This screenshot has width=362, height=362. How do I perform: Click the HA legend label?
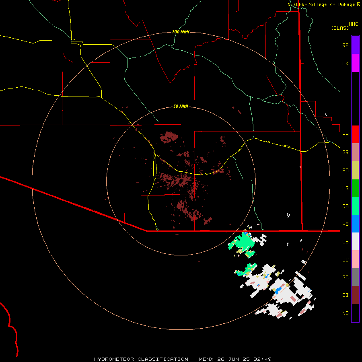click(x=345, y=135)
